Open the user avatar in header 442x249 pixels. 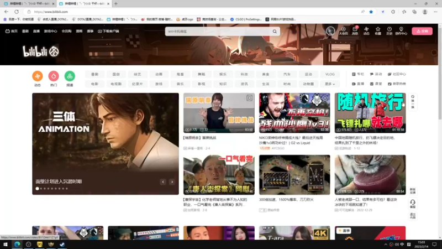(330, 31)
